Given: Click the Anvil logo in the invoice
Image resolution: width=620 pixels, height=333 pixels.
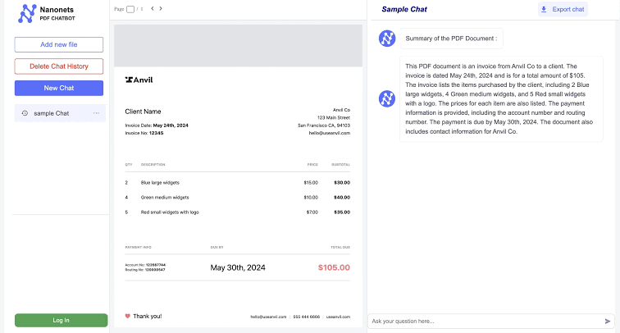Looking at the screenshot, I should pos(139,80).
